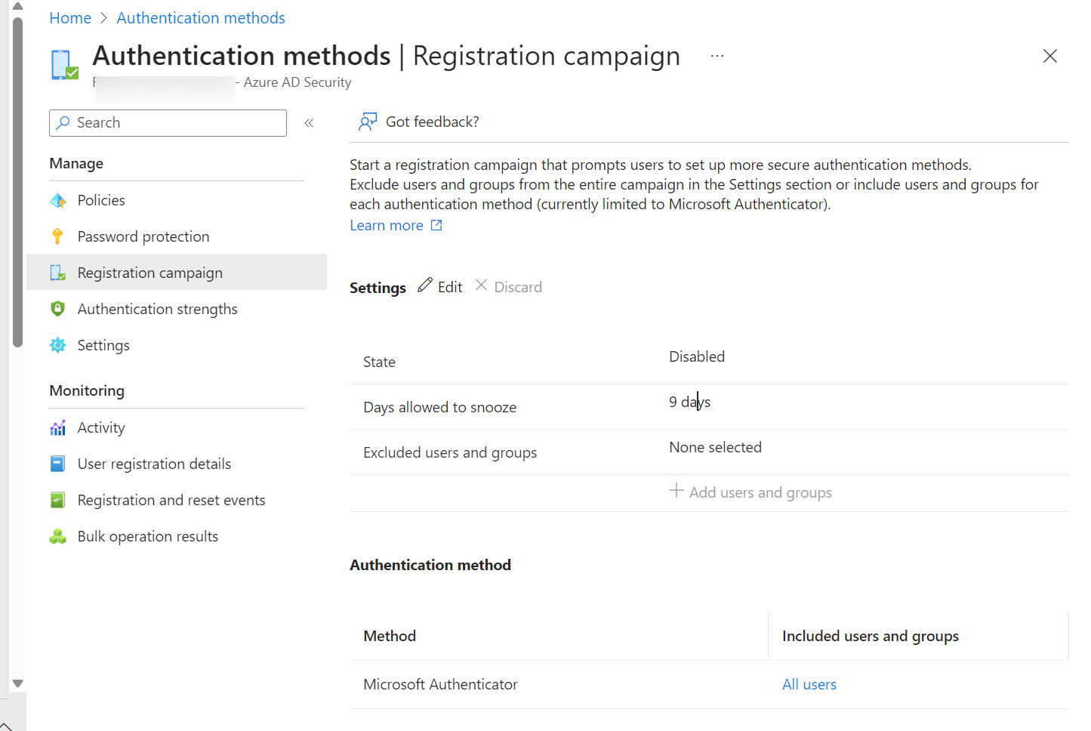The height and width of the screenshot is (731, 1091).
Task: Open Registration campaign menu item
Action: [x=149, y=273]
